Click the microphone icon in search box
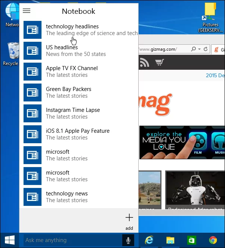 click(128, 241)
